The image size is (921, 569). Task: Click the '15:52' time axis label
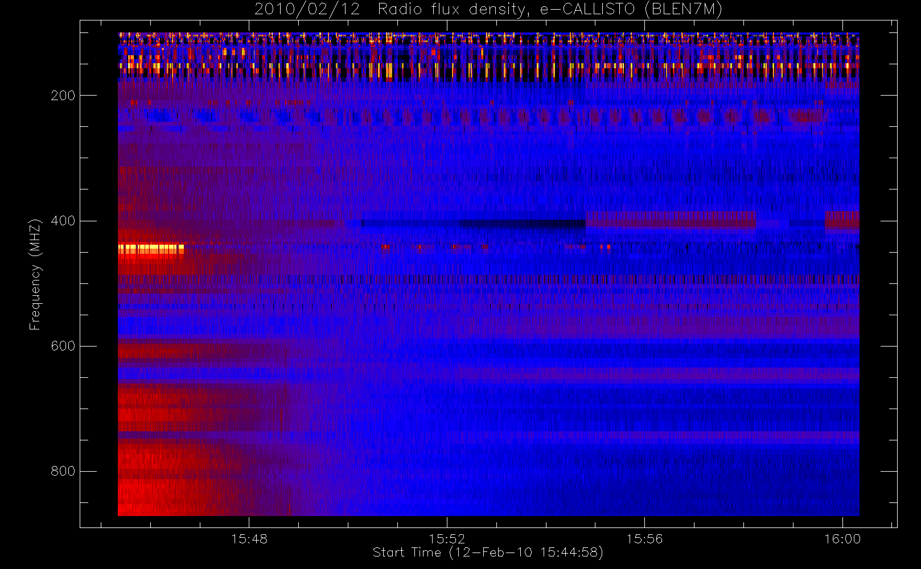pyautogui.click(x=447, y=539)
